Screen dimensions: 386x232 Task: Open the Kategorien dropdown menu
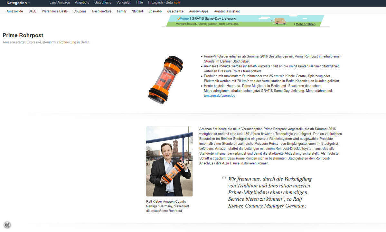click(x=18, y=3)
